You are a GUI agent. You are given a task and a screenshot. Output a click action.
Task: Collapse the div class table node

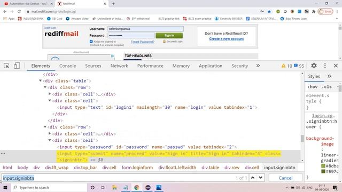pyautogui.click(x=41, y=81)
